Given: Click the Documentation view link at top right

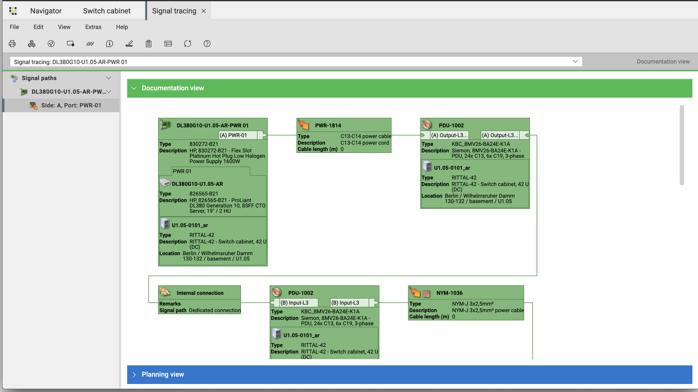Looking at the screenshot, I should point(663,62).
